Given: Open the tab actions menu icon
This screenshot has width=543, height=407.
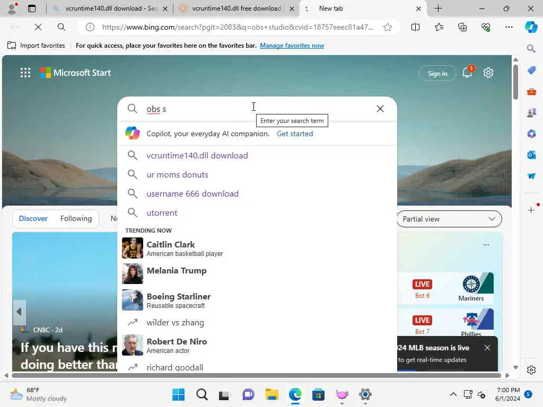Looking at the screenshot, I should (x=31, y=8).
